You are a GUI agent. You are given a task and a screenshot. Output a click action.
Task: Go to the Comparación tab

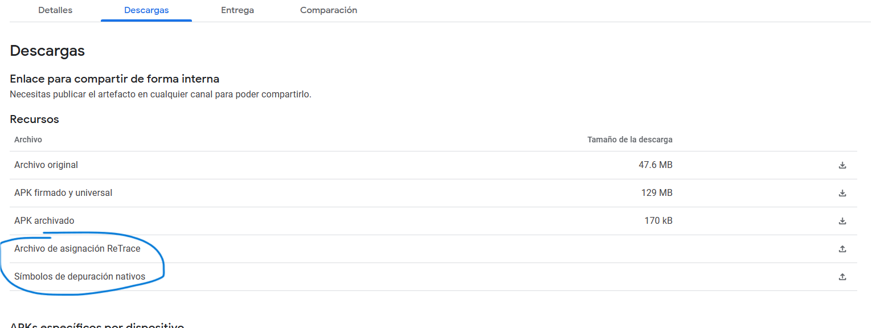[x=329, y=10]
